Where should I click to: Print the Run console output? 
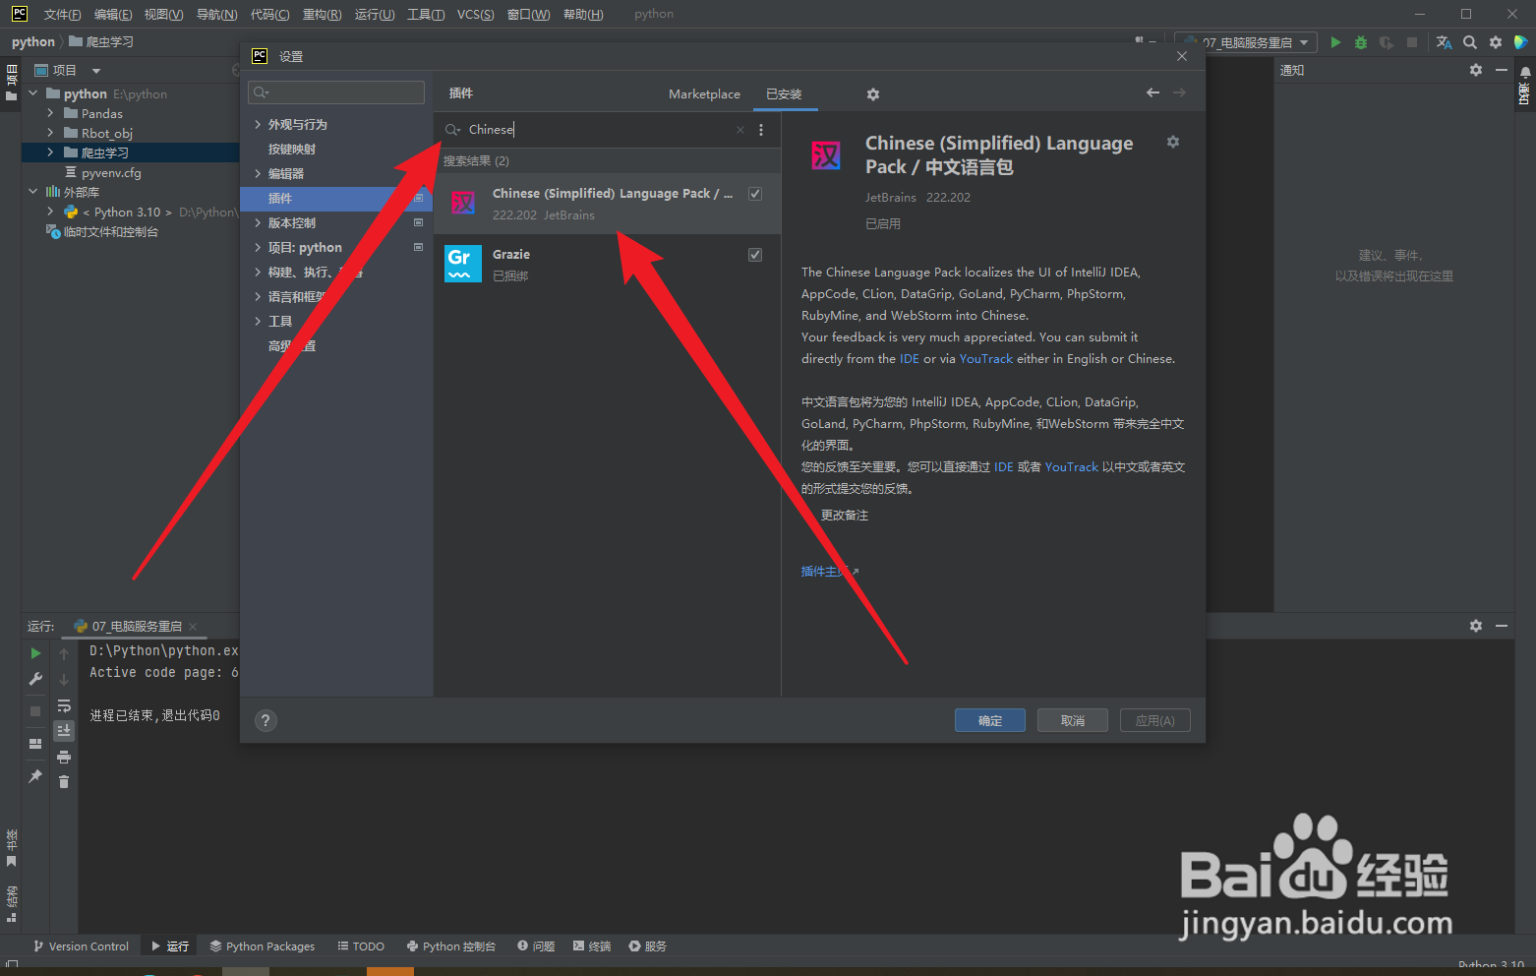point(64,757)
